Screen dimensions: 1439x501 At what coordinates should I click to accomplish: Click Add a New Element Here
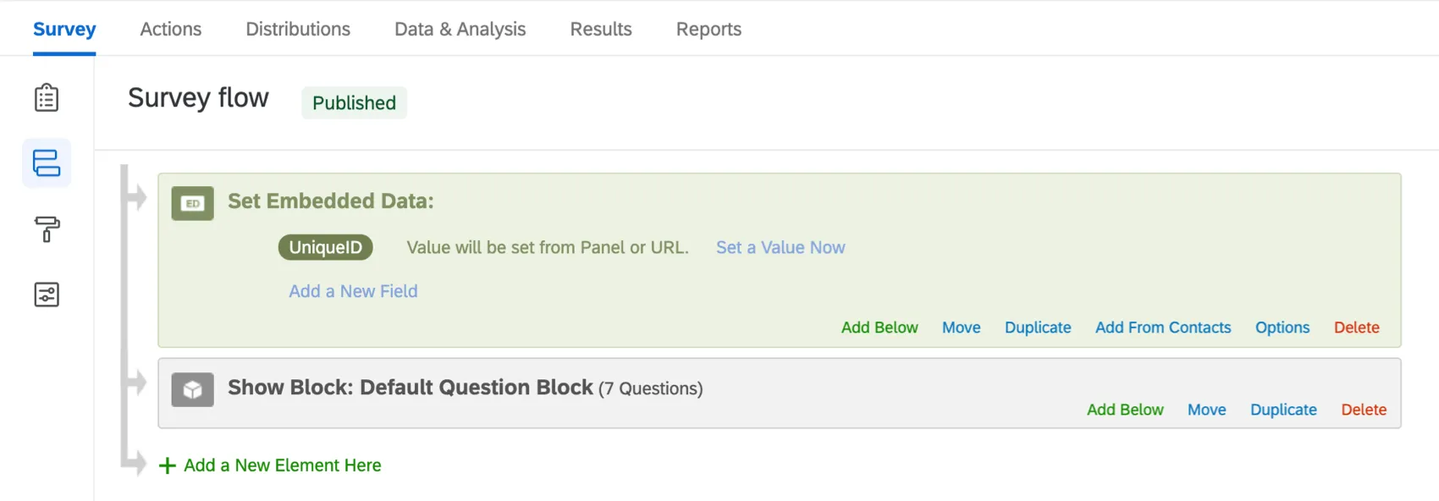pos(282,465)
